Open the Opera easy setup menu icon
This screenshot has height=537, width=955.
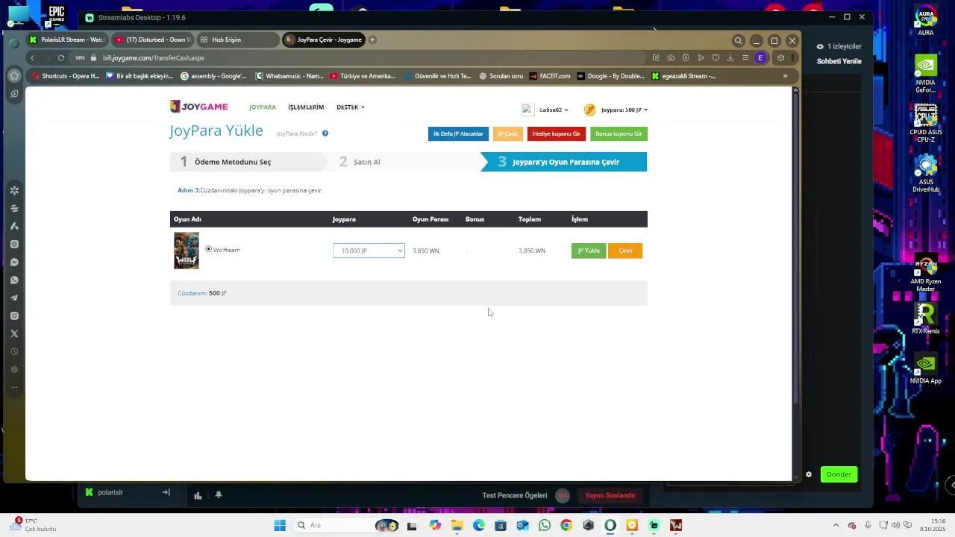pyautogui.click(x=745, y=58)
